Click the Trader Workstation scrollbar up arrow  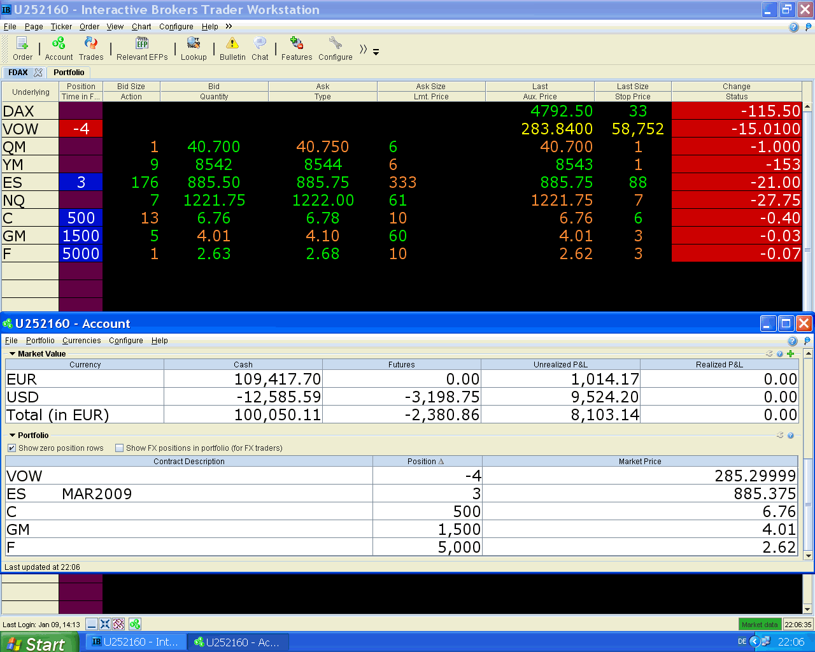808,106
